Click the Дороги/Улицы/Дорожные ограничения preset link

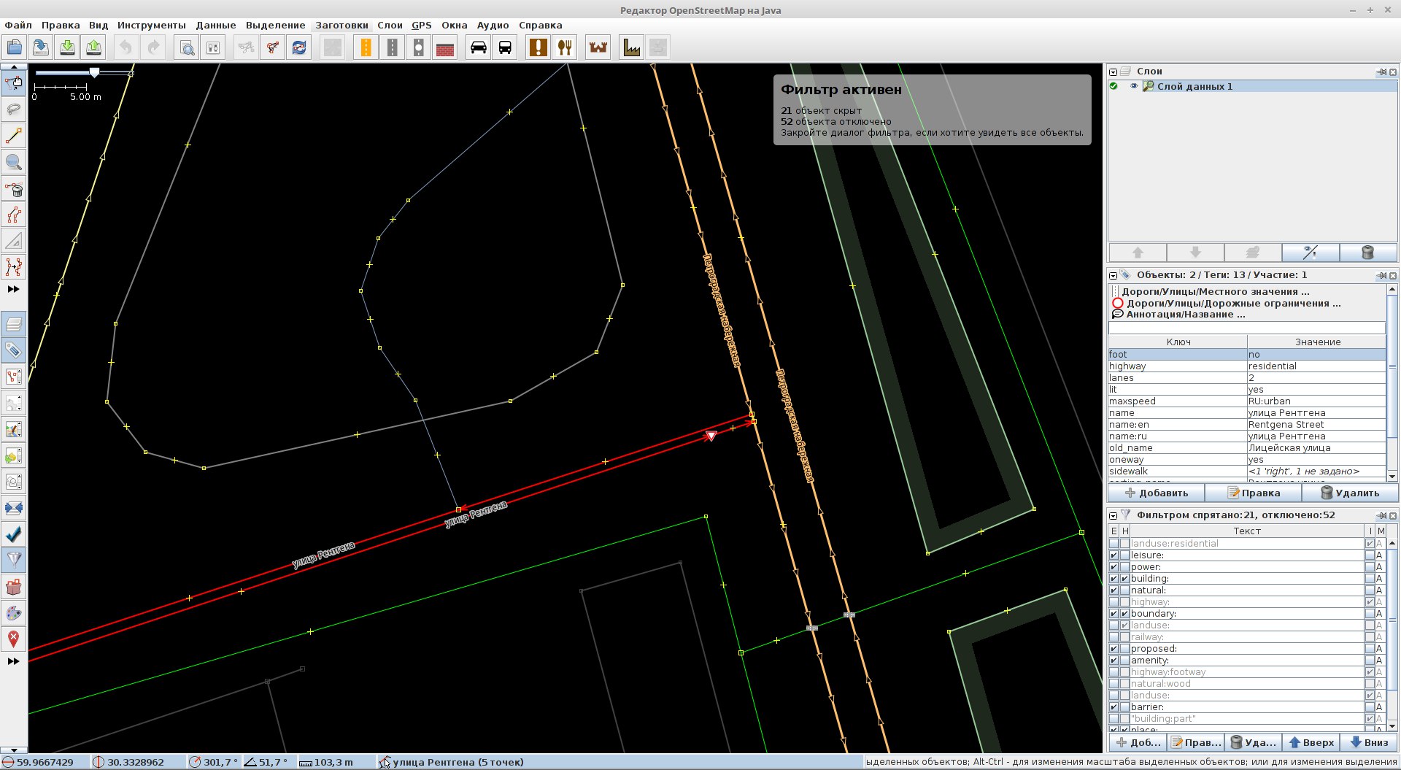coord(1232,303)
